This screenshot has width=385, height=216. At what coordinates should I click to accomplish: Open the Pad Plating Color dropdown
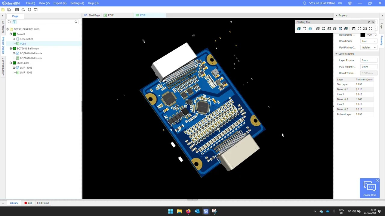[369, 47]
